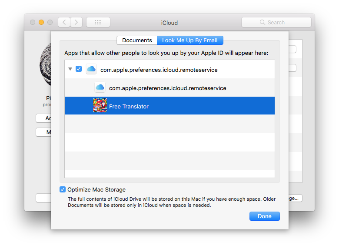The height and width of the screenshot is (246, 339).
Task: Click the indented child row cloud icon
Action: coord(100,88)
